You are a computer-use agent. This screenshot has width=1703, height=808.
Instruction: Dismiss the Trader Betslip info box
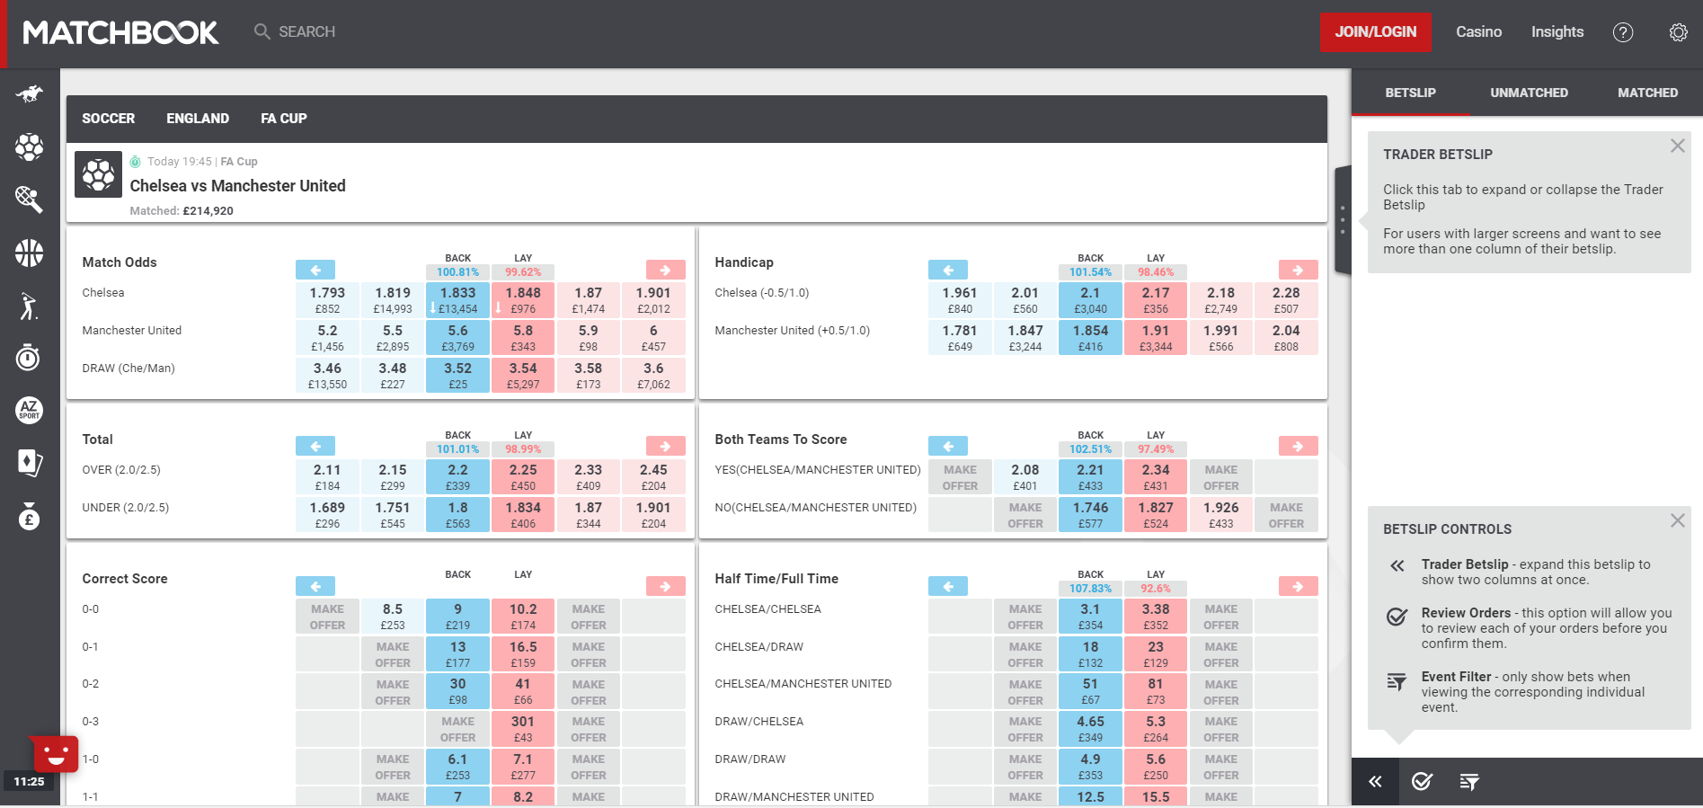pyautogui.click(x=1677, y=146)
